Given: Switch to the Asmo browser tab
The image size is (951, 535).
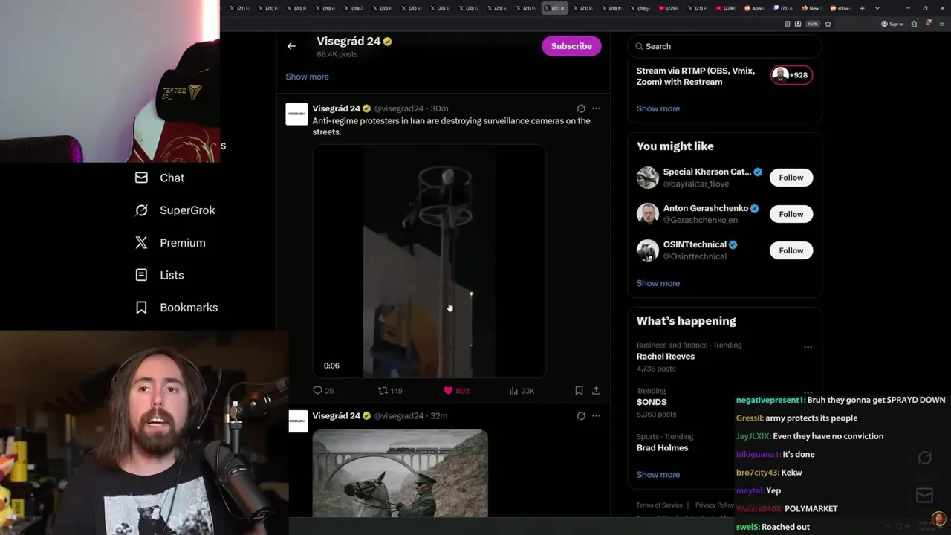Looking at the screenshot, I should click(755, 8).
